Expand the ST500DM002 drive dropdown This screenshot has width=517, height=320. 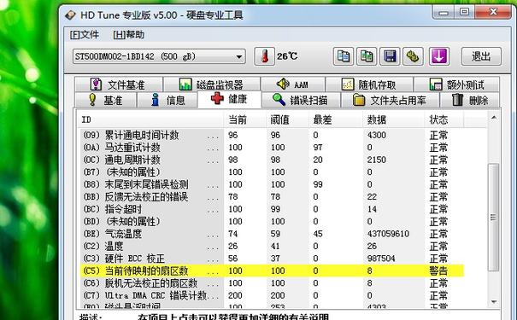point(159,56)
